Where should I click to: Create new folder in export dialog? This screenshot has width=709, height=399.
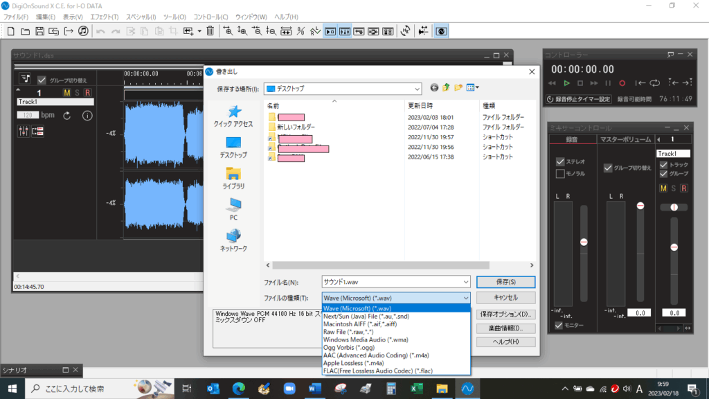[458, 88]
